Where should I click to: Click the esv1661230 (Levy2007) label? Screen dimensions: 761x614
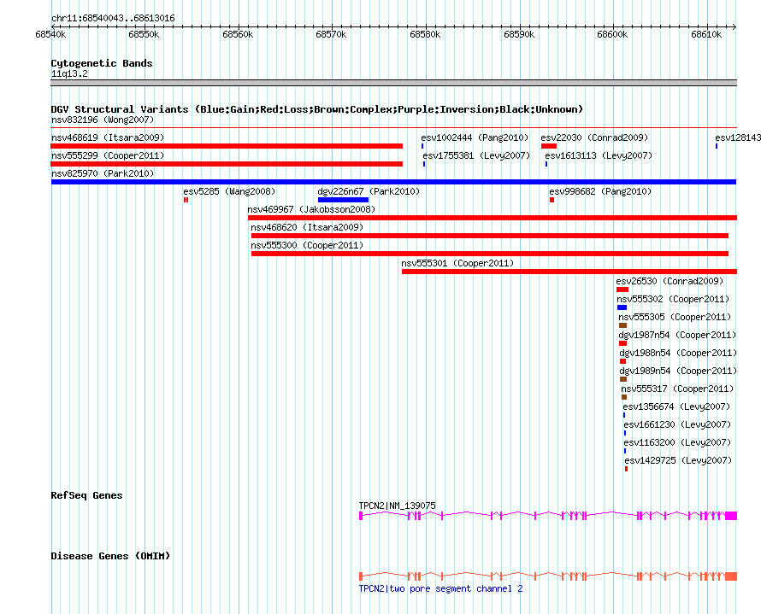tap(677, 424)
